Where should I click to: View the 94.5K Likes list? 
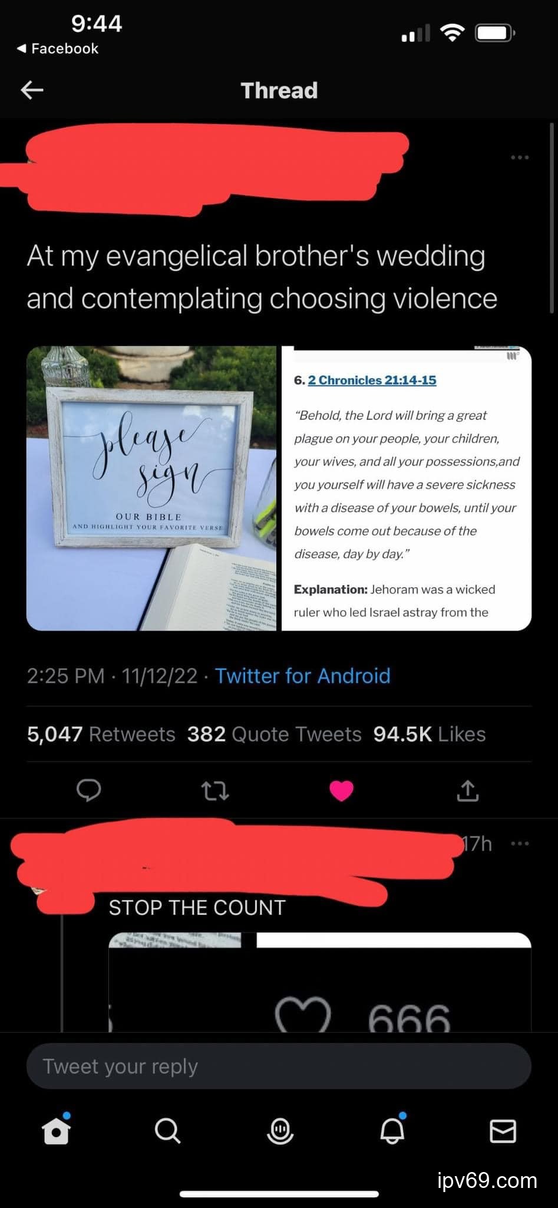[x=430, y=734]
